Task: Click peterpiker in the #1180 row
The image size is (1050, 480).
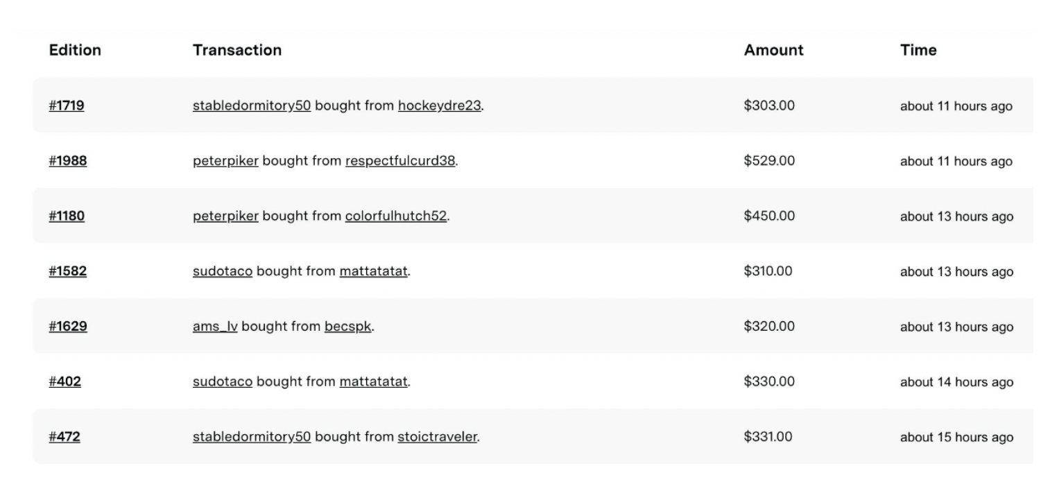Action: coord(225,216)
